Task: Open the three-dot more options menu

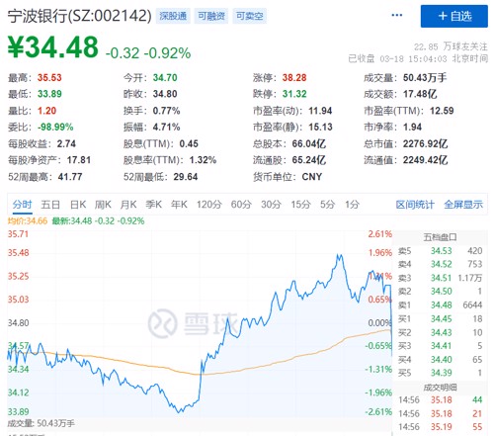Action: (396, 15)
